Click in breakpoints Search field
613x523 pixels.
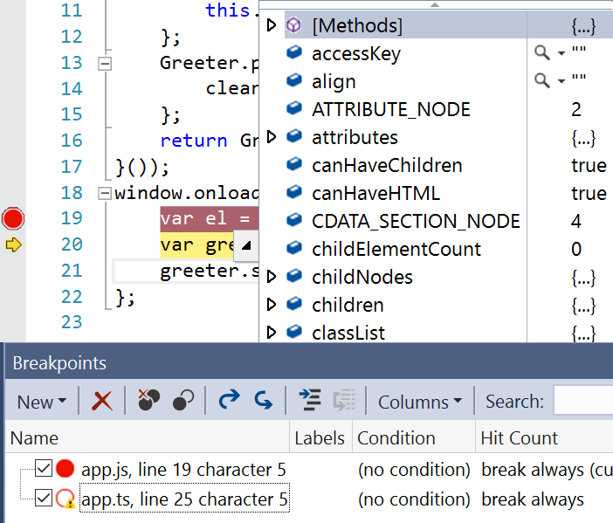(x=583, y=400)
